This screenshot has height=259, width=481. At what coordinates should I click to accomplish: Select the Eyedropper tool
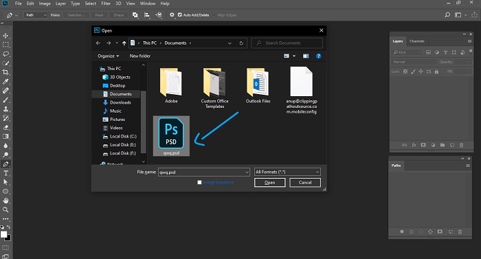(5, 82)
